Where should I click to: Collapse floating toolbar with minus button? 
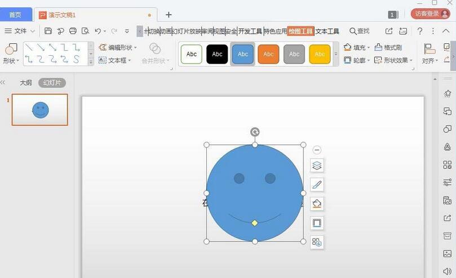click(x=317, y=150)
